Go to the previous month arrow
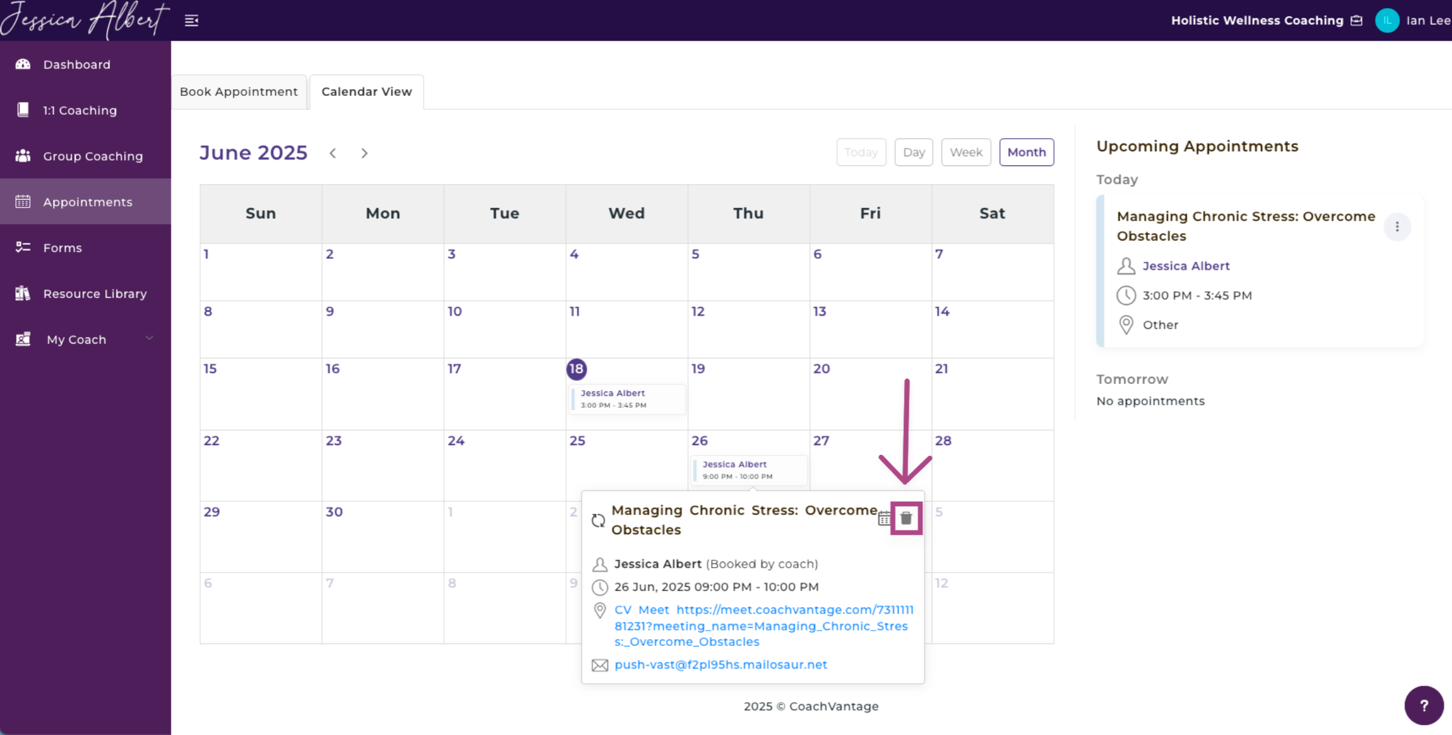The width and height of the screenshot is (1452, 735). [333, 153]
